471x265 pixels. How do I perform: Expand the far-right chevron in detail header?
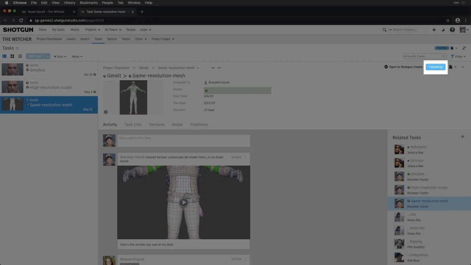(x=463, y=67)
